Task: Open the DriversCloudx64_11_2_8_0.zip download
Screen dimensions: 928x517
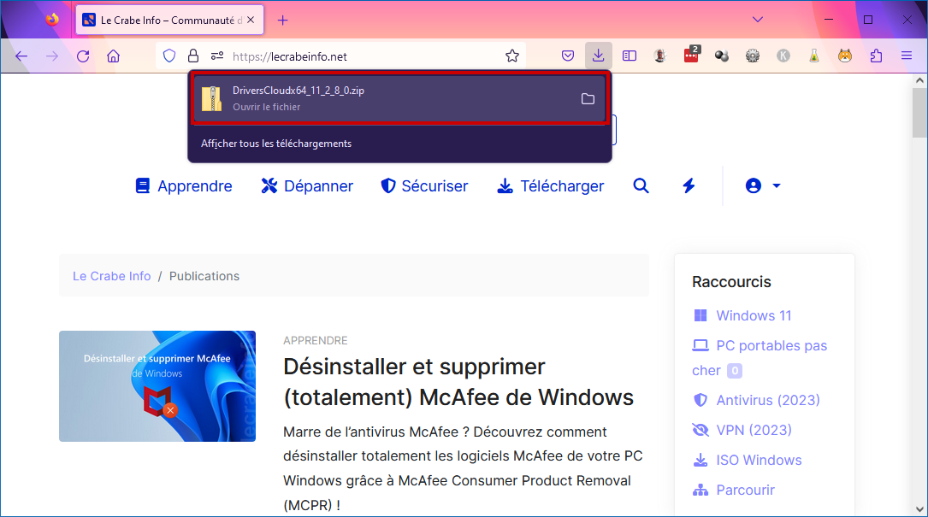Action: tap(399, 98)
